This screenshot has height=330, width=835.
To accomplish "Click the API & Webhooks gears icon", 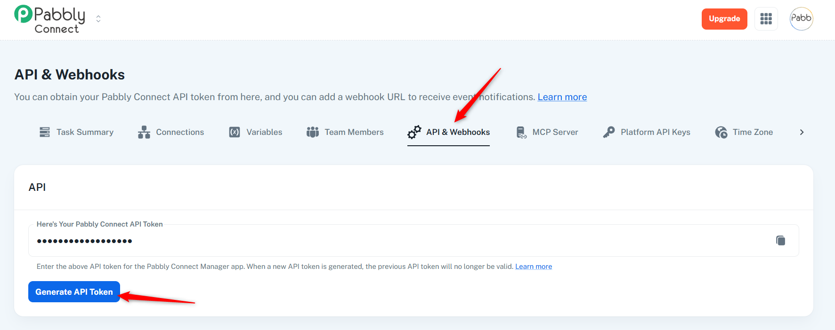I will 414,132.
